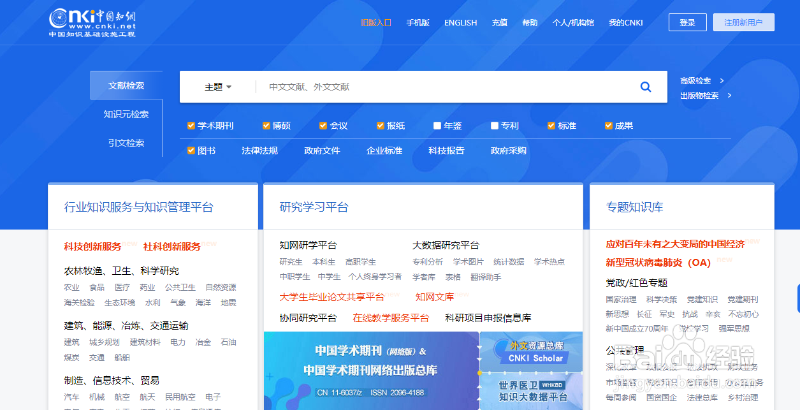
Task: Click the CNKI logo
Action: 94,22
